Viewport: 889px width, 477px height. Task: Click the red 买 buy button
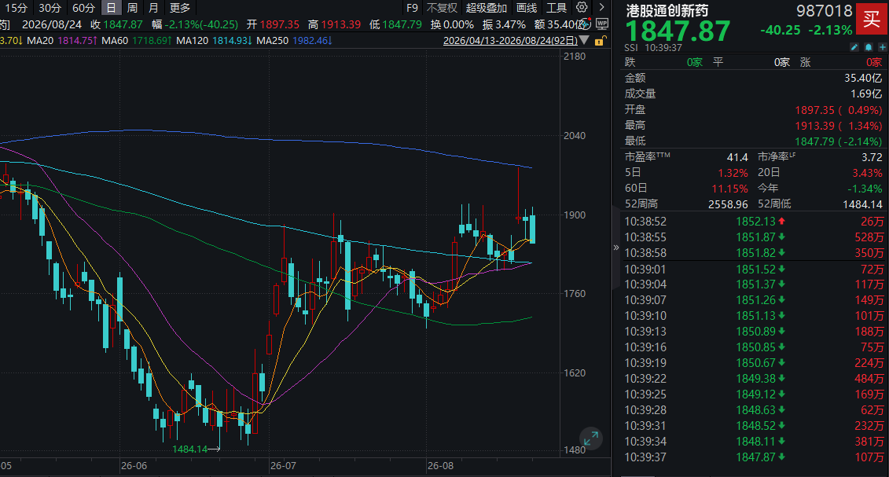pyautogui.click(x=872, y=20)
